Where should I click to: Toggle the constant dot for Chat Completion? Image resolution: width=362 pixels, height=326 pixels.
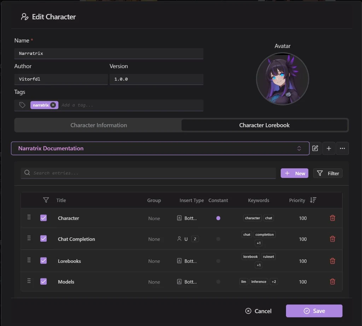218,239
